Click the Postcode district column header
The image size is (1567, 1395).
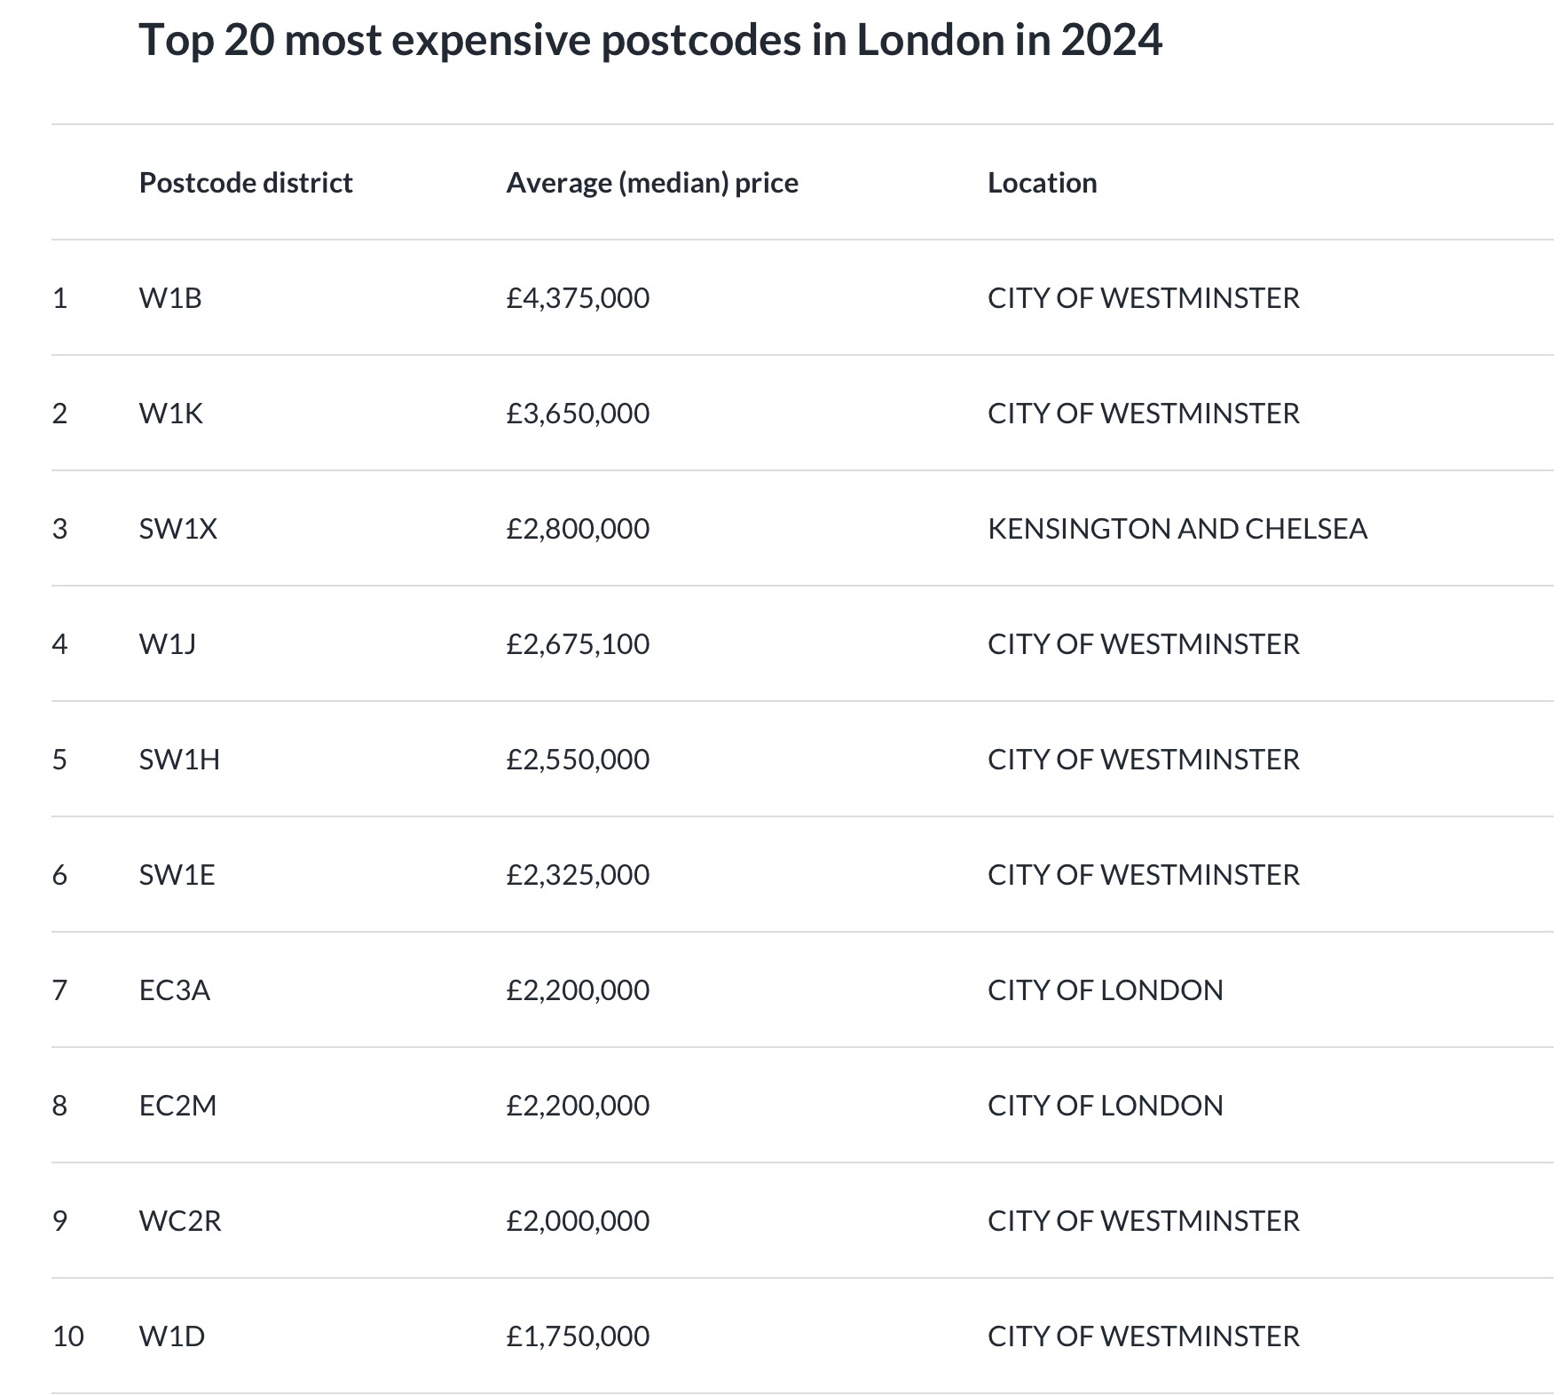(246, 183)
